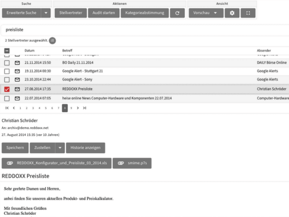Click the date '22.07.2014 07:05'
This screenshot has height=217, width=289.
coord(38,98)
